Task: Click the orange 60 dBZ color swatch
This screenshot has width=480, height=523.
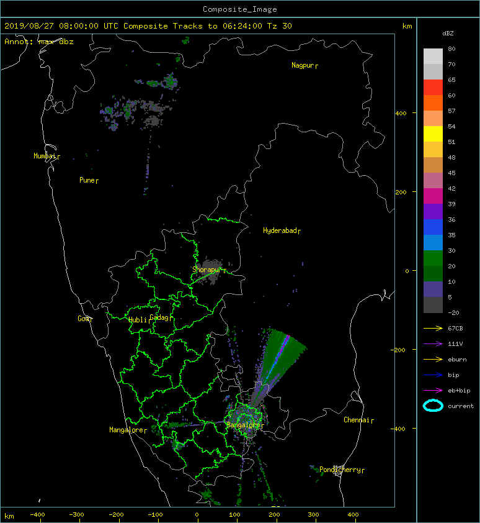Action: click(x=433, y=102)
